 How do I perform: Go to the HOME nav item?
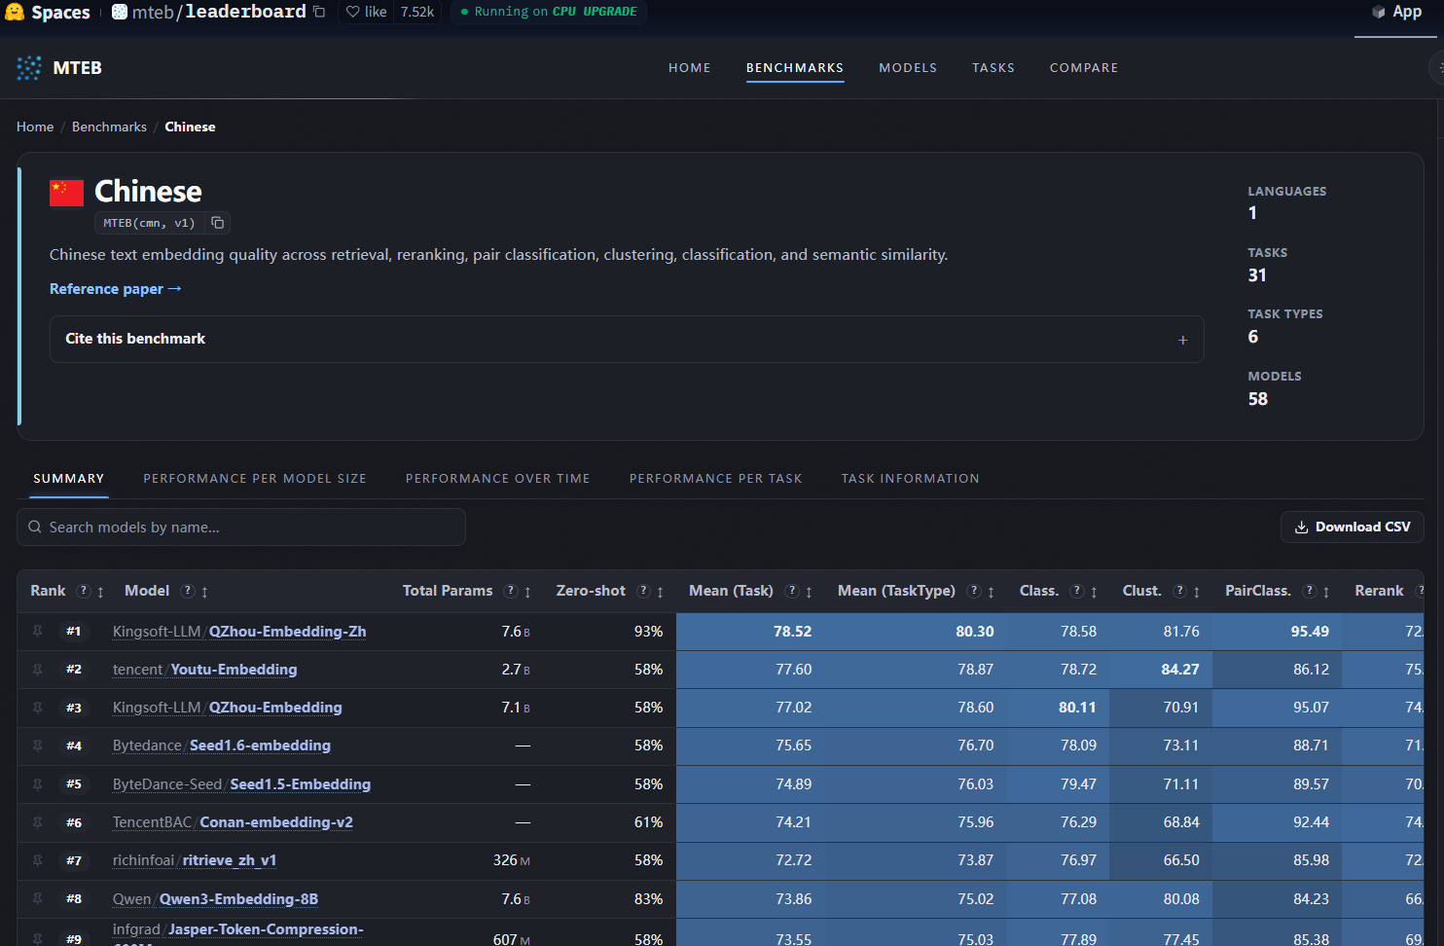tap(690, 68)
